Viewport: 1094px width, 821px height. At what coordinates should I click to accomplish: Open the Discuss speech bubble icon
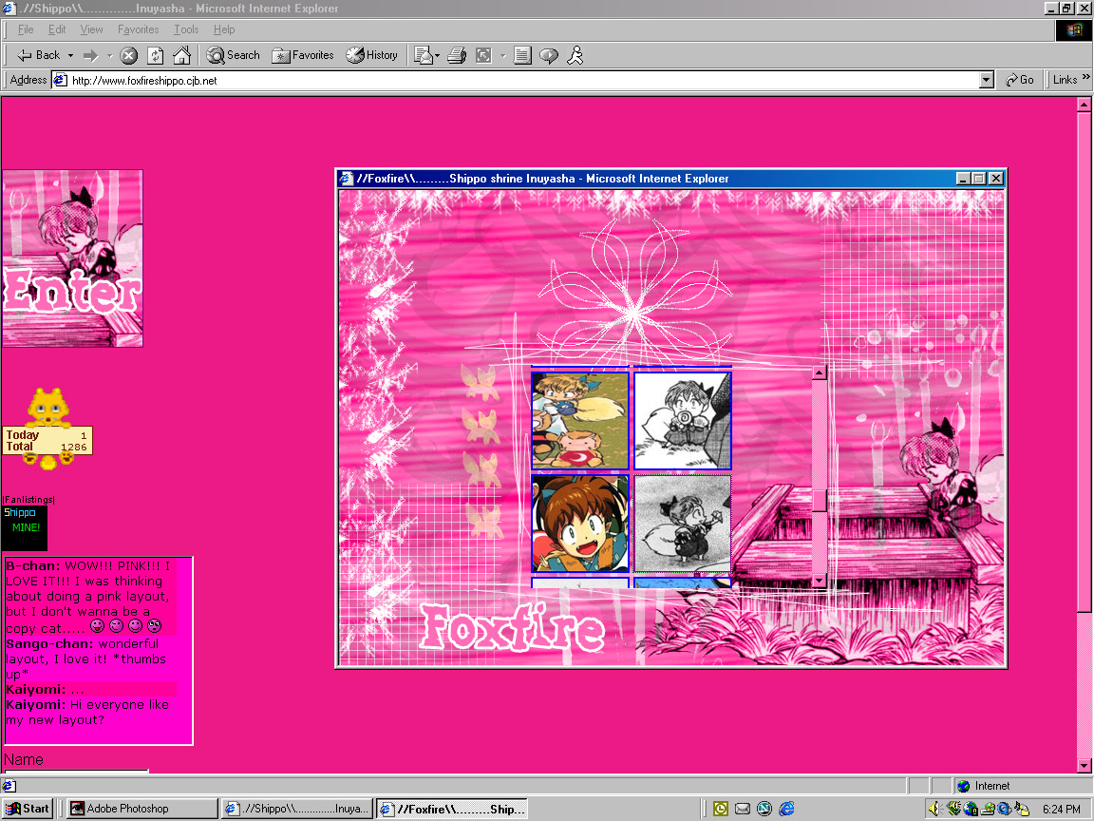tap(549, 55)
